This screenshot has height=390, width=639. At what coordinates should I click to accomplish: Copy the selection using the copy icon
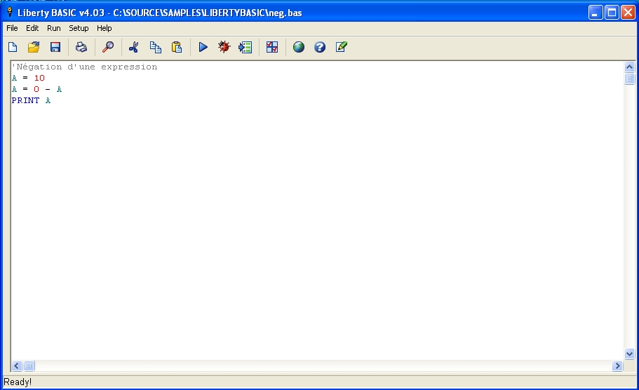[155, 47]
